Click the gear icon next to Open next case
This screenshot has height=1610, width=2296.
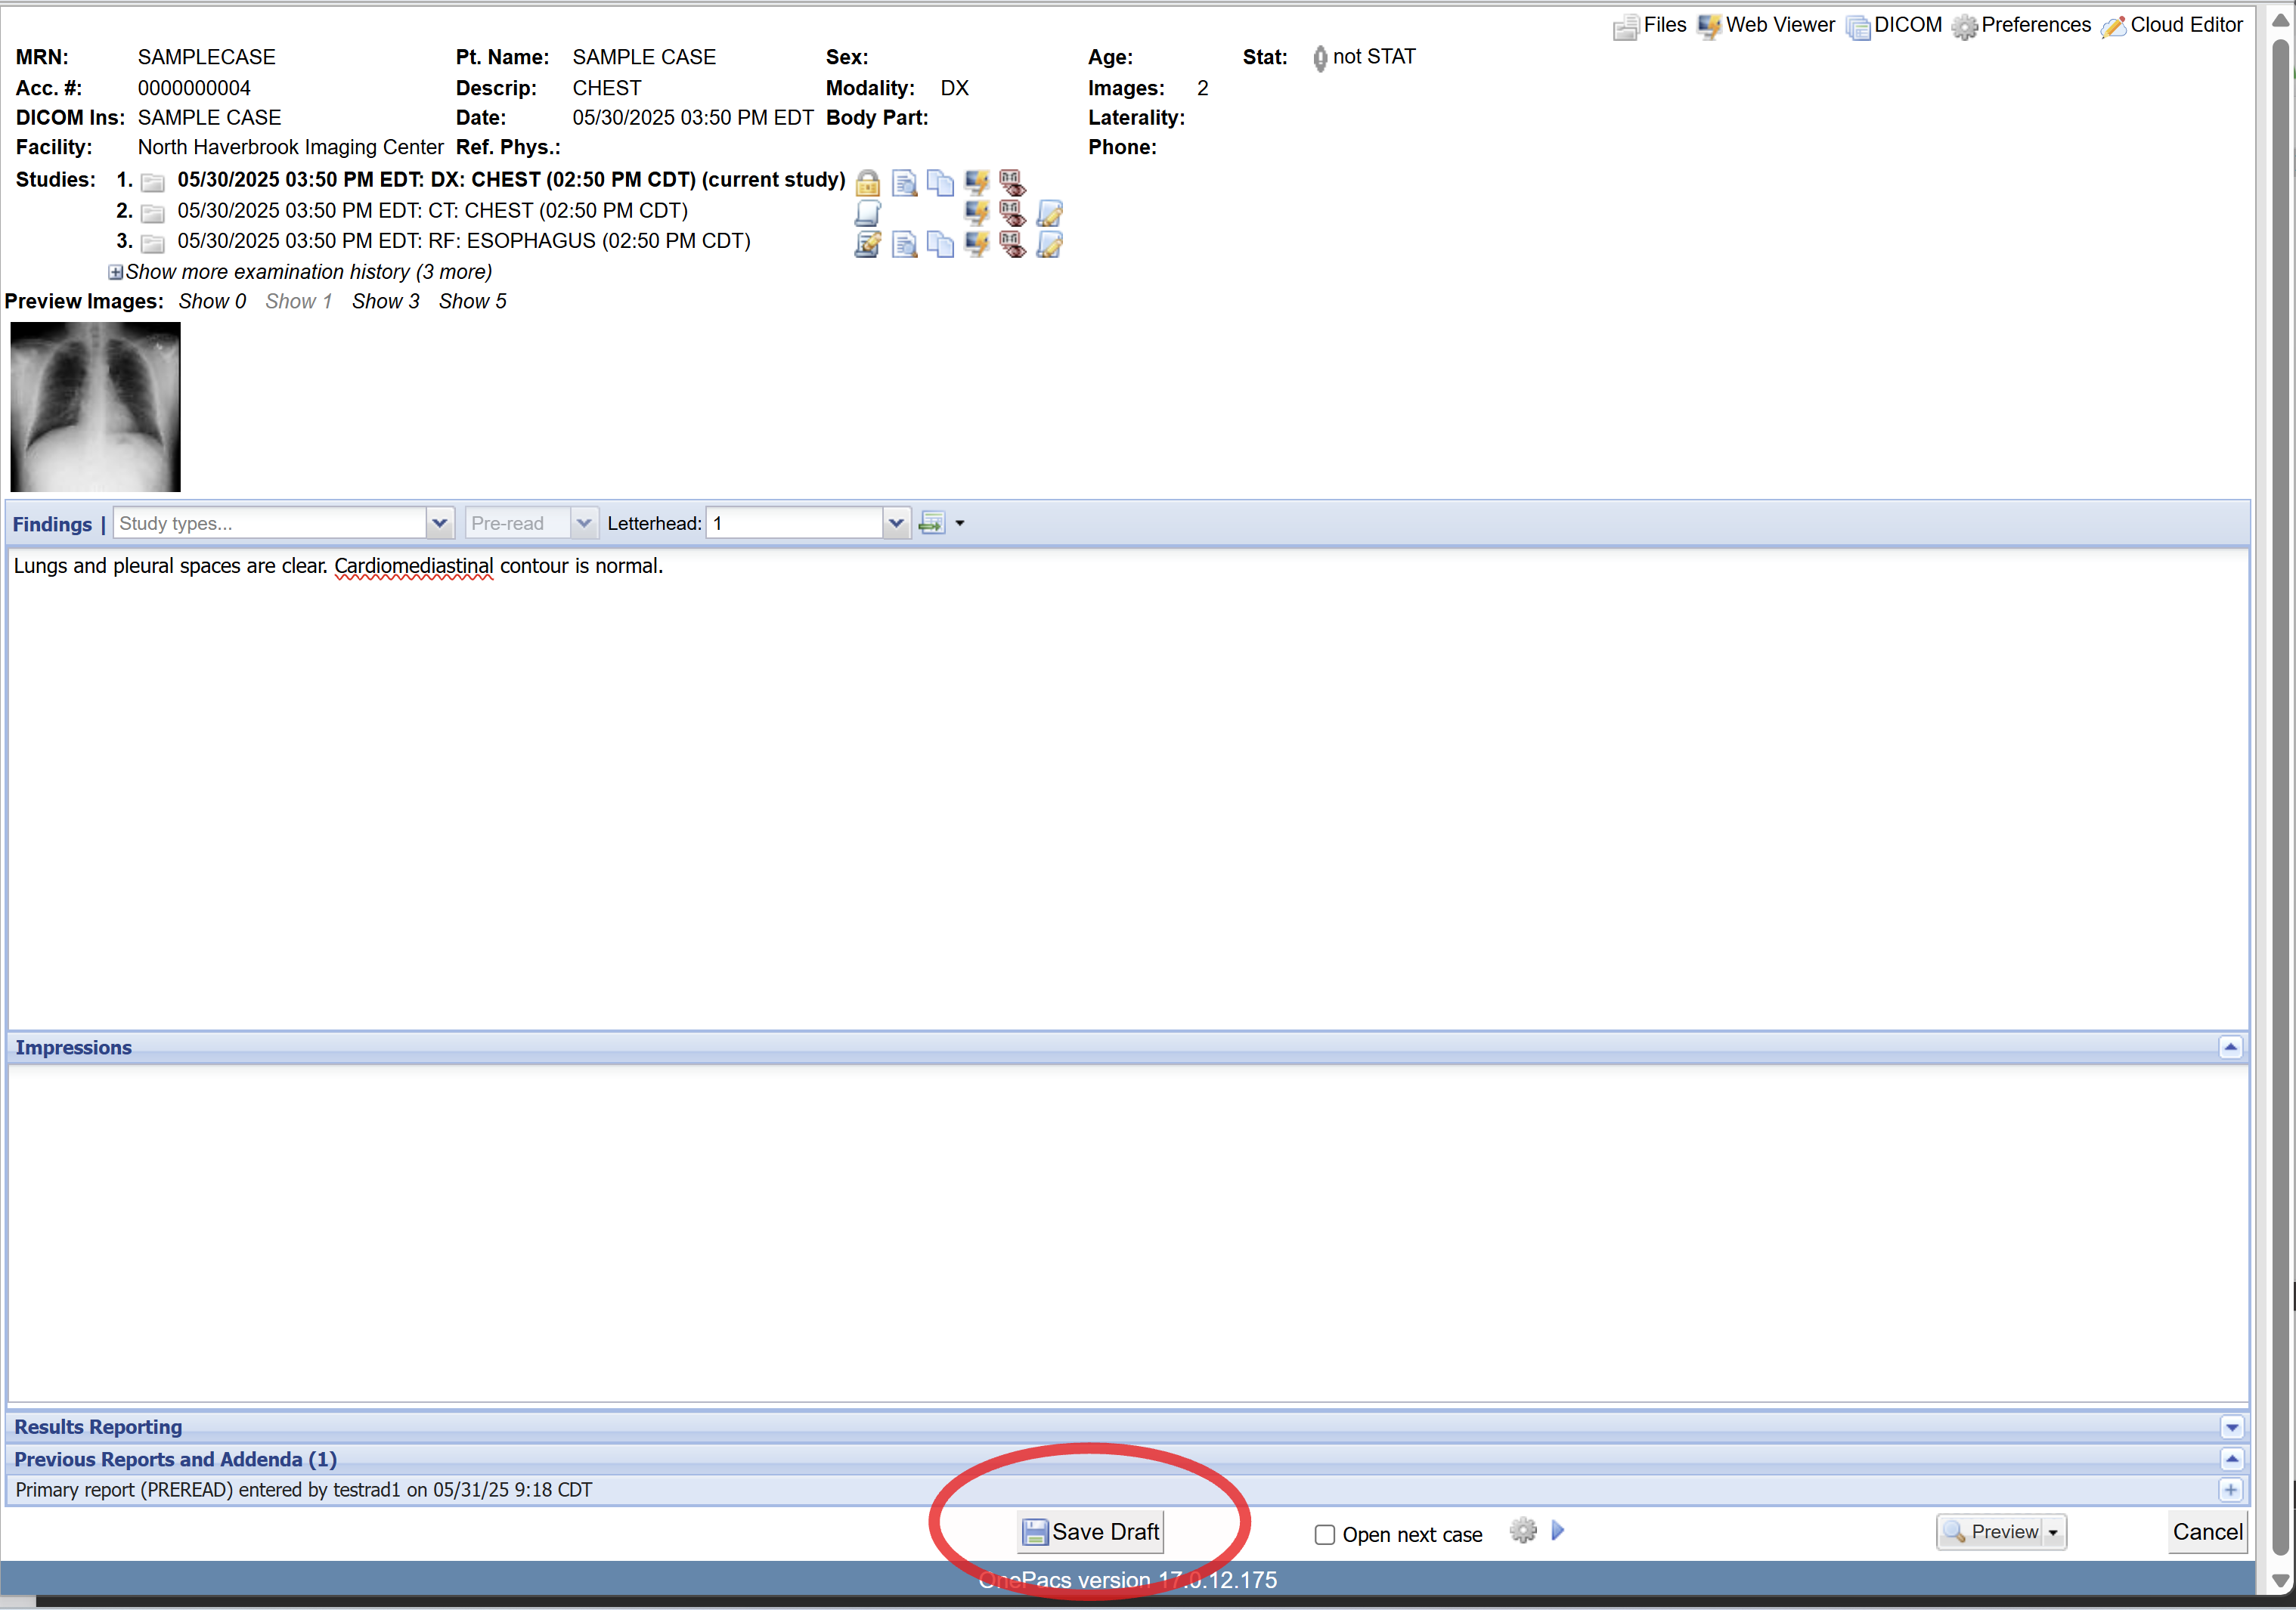click(x=1522, y=1530)
